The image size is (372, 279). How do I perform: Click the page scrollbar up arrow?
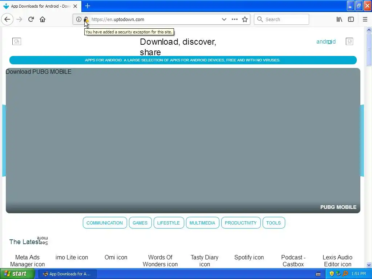[x=369, y=30]
